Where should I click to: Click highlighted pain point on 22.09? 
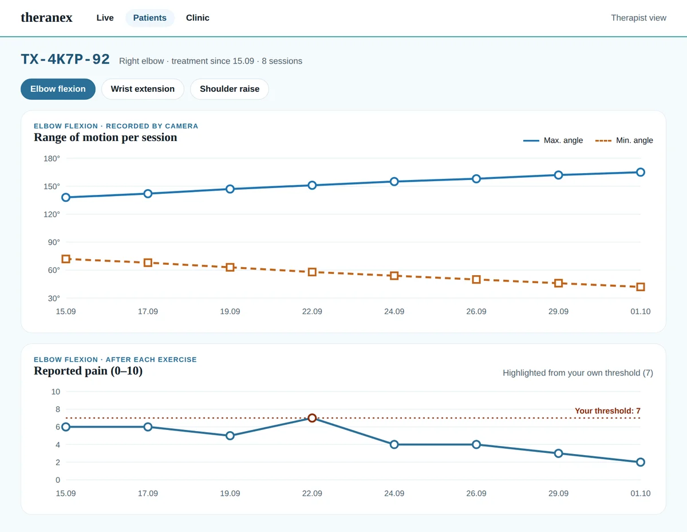tap(312, 418)
